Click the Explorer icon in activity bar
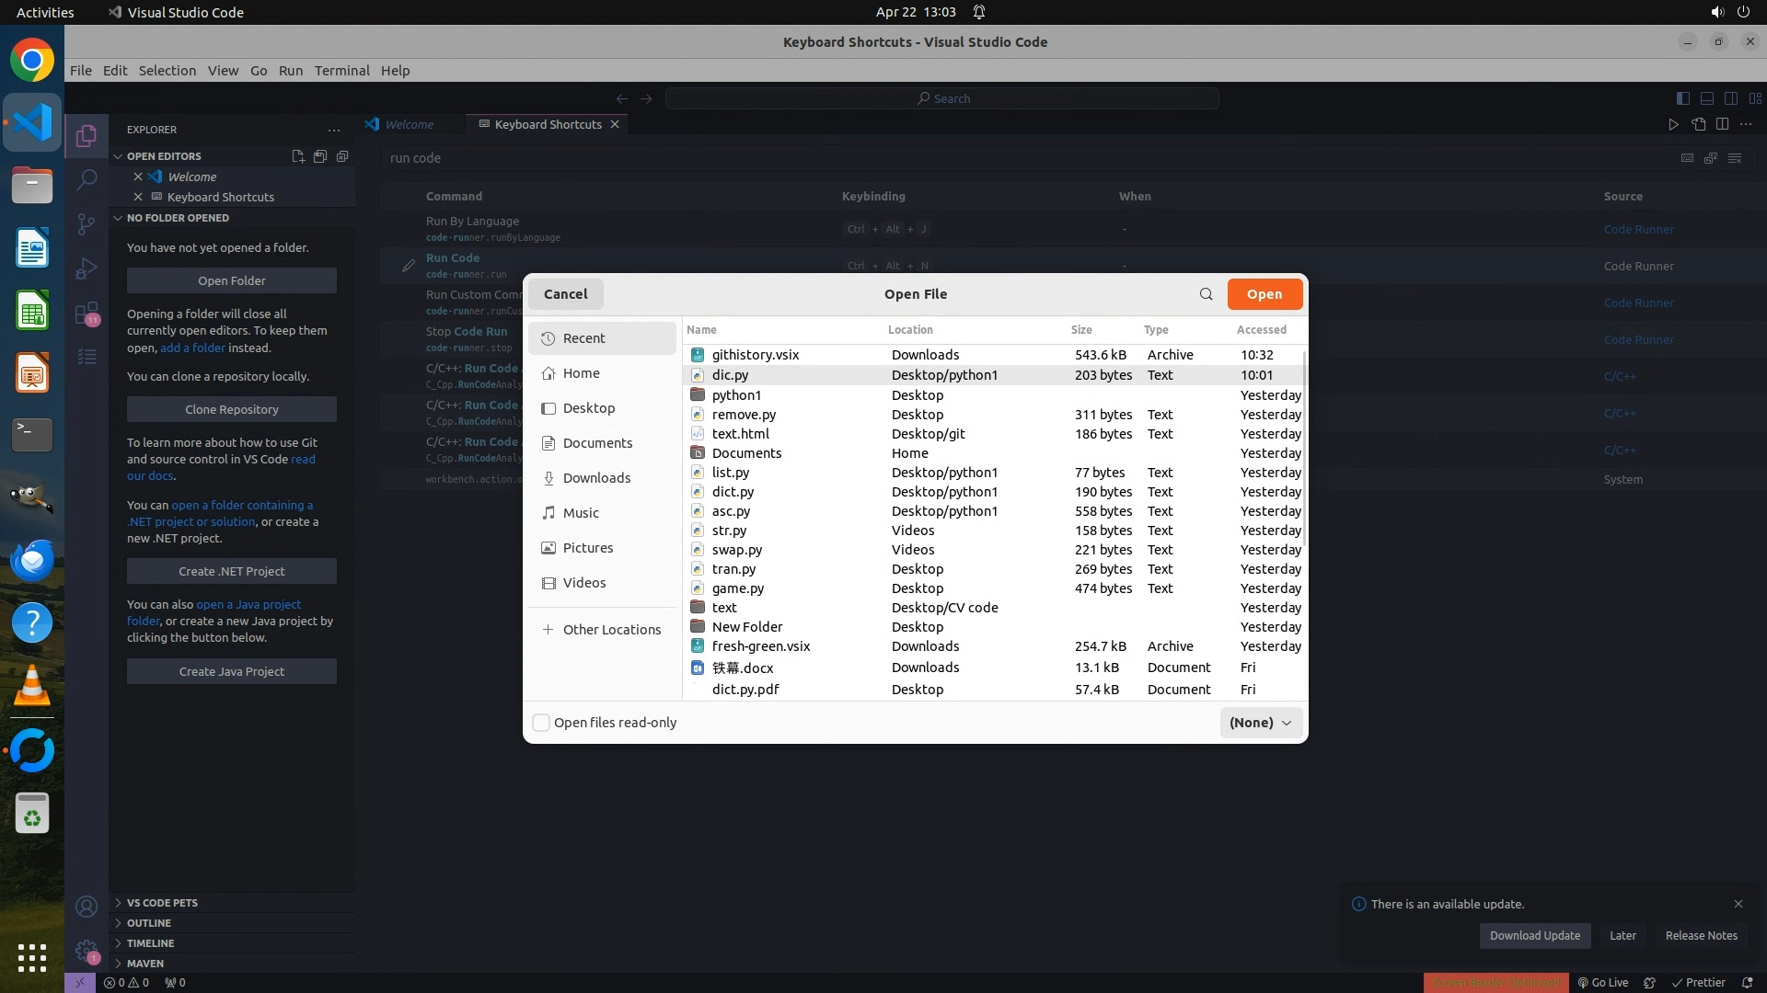Screen dimensions: 1767x993 pyautogui.click(x=87, y=136)
